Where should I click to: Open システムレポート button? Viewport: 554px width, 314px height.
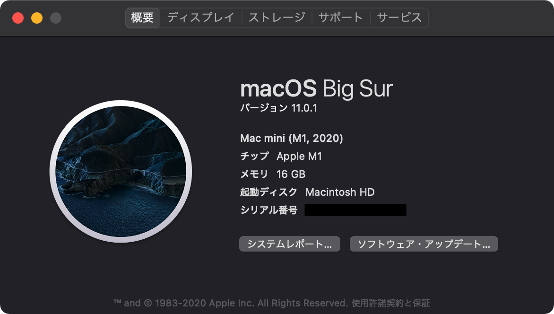pos(290,244)
